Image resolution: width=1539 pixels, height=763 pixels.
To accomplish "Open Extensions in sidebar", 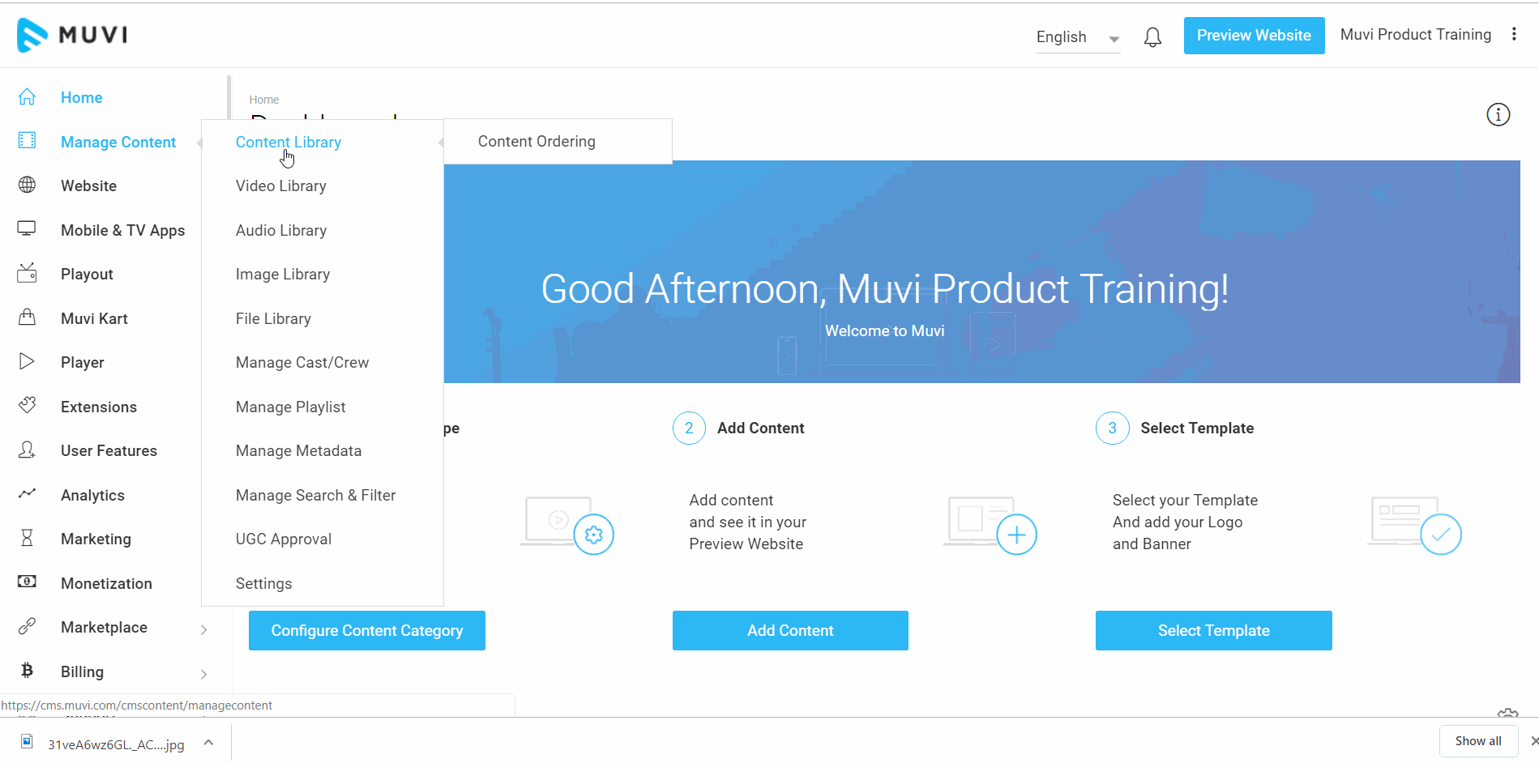I will [x=99, y=407].
